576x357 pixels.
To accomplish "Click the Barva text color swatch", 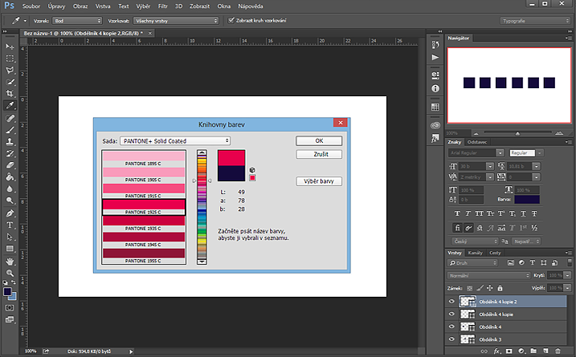I will click(x=527, y=199).
